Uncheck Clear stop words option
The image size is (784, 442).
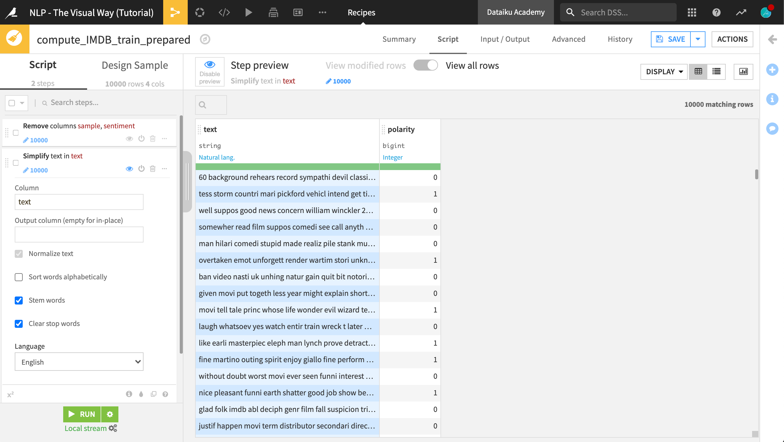19,324
